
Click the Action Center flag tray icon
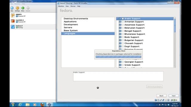click(x=163, y=105)
